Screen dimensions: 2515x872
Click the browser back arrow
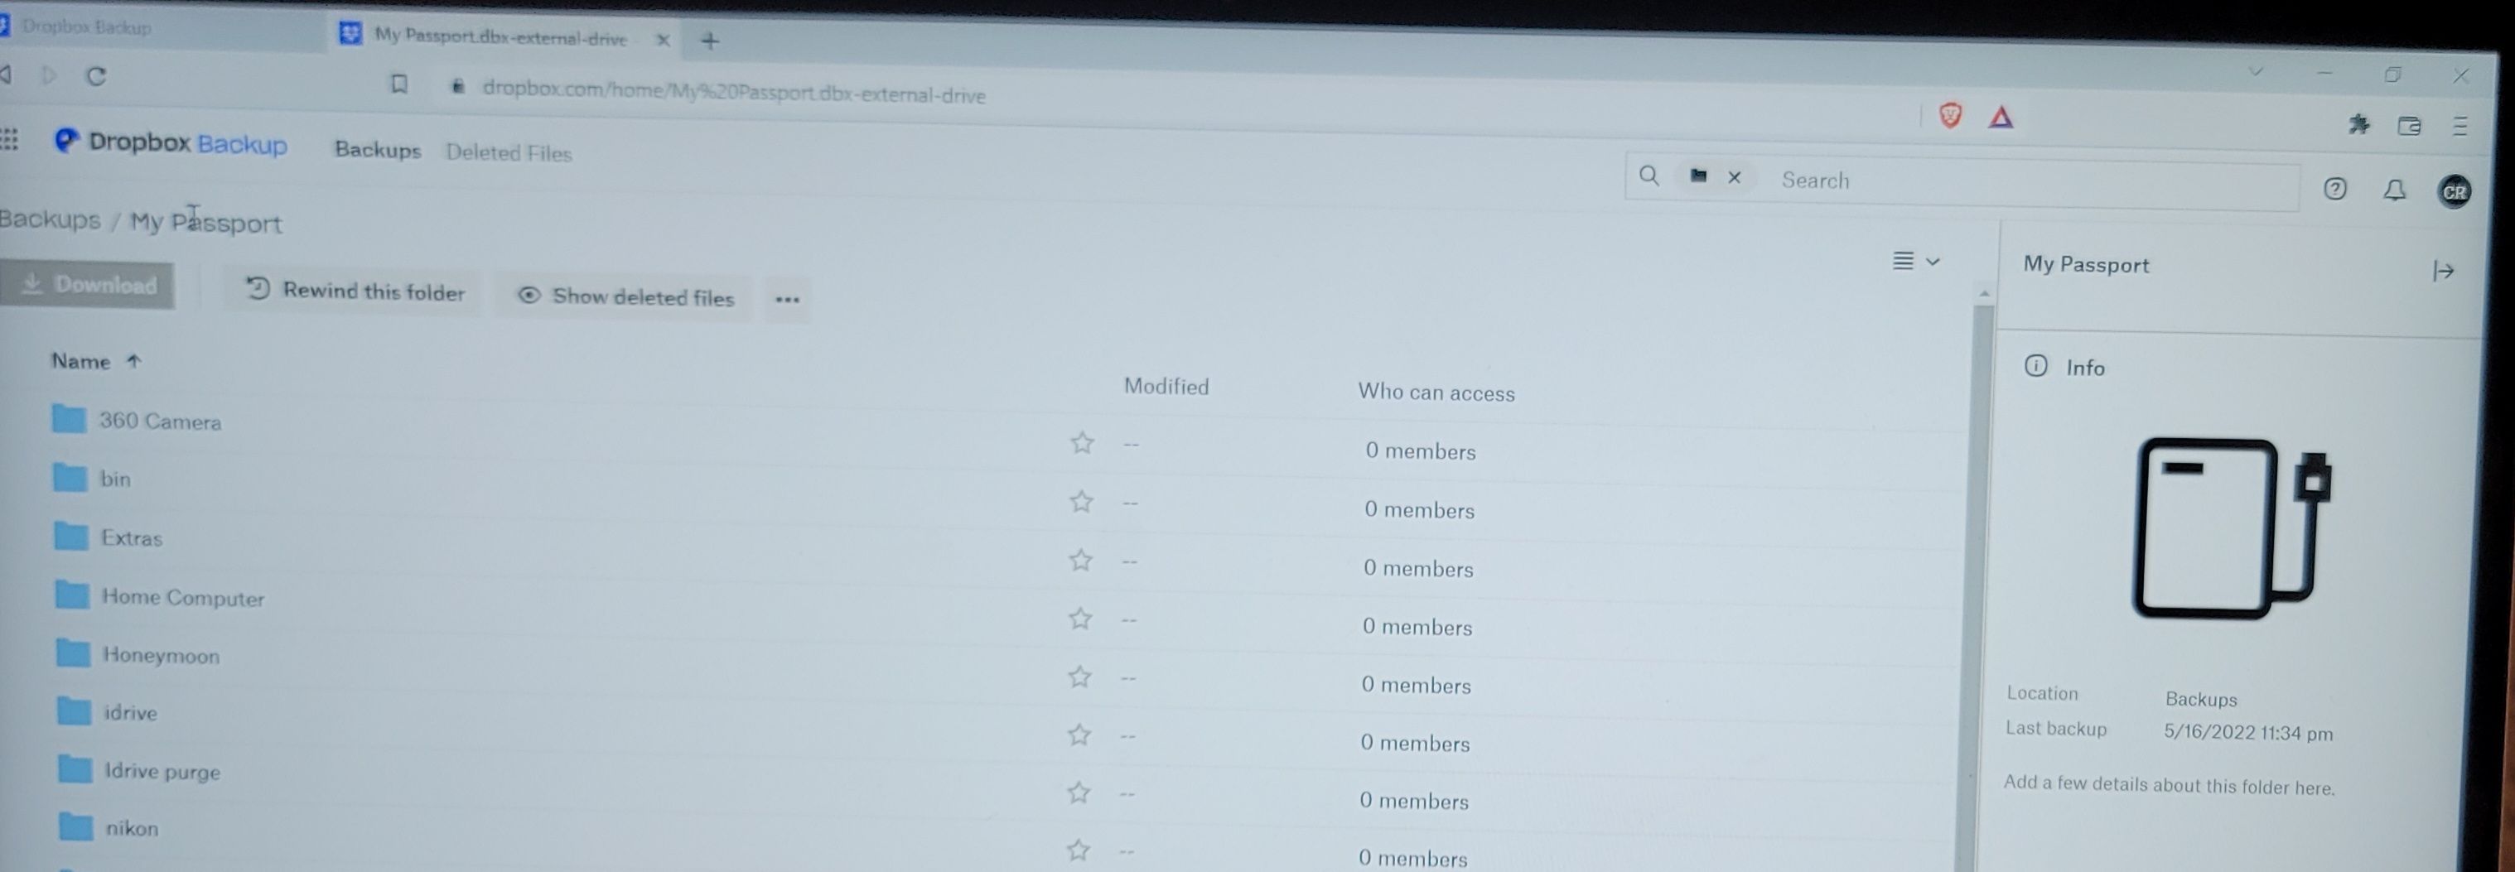[6, 75]
